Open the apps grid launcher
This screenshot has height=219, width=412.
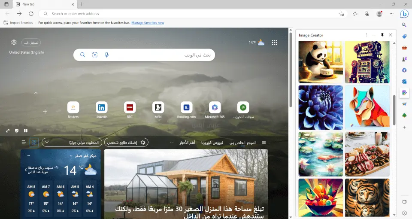coord(274,43)
